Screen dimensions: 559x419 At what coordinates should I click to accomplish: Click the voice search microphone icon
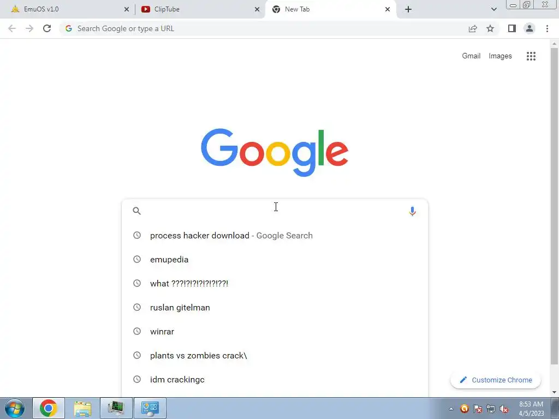pyautogui.click(x=412, y=211)
